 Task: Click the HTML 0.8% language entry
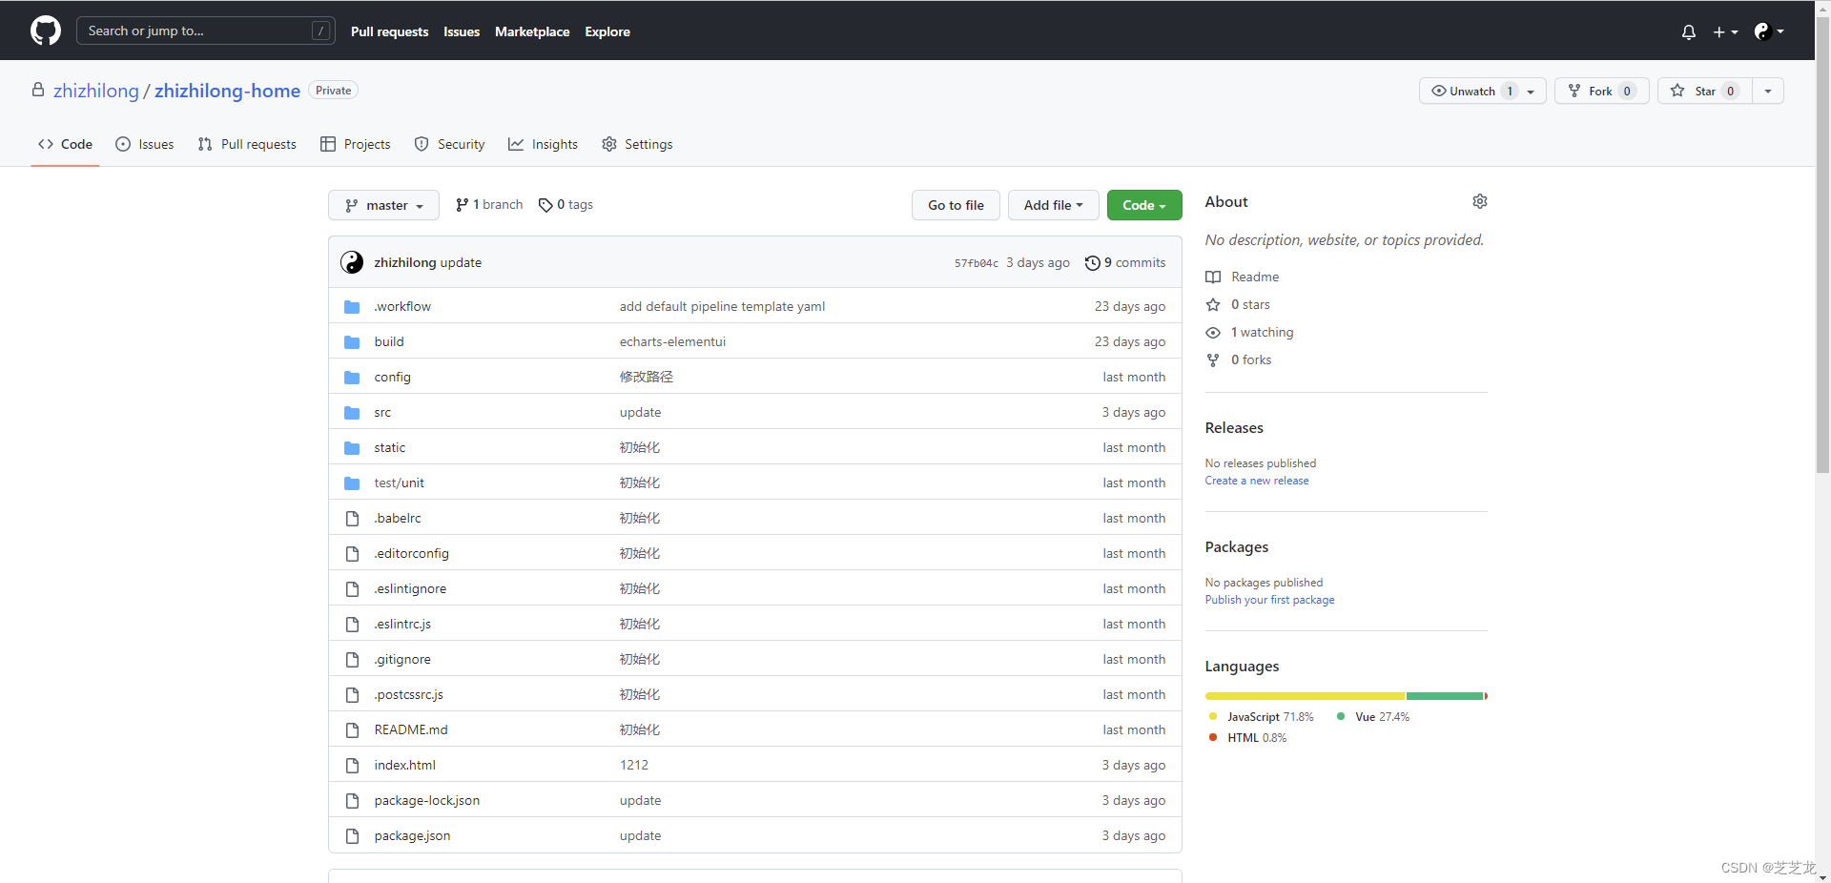[x=1247, y=738]
